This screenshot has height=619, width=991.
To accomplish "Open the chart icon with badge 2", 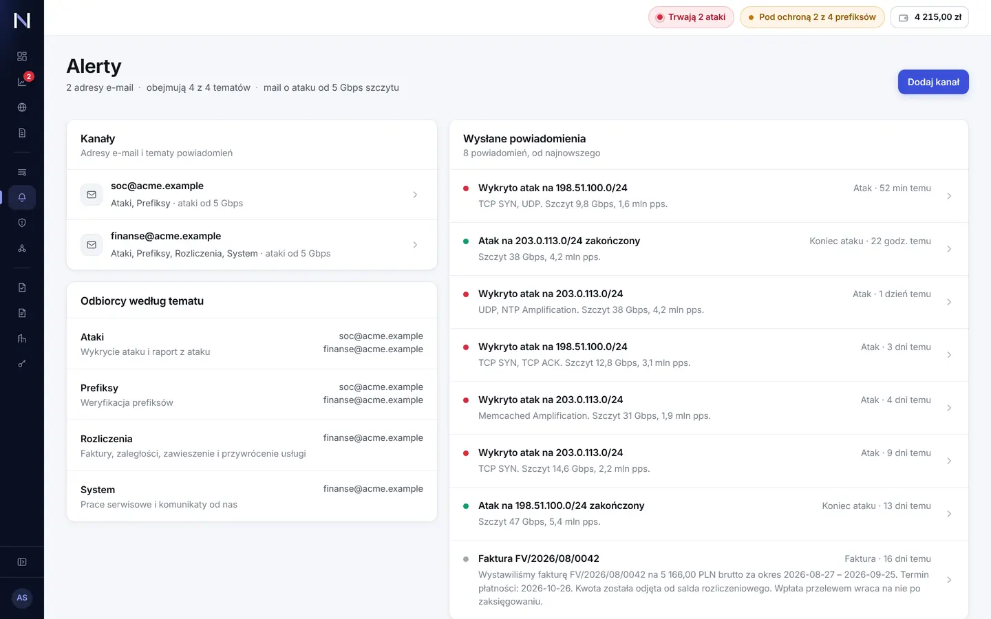I will click(x=22, y=82).
